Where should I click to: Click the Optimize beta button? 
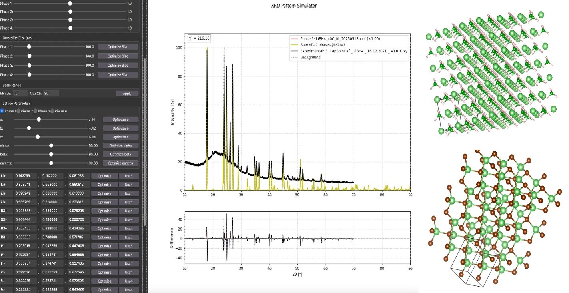point(121,154)
